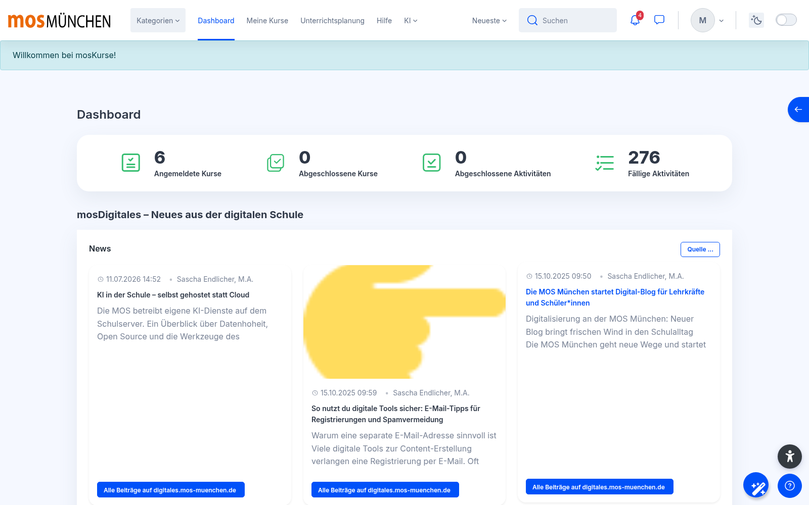
Task: Open the user menu avatar M
Action: [703, 20]
